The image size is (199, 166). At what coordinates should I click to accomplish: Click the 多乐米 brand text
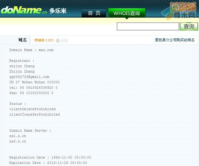pyautogui.click(x=58, y=11)
